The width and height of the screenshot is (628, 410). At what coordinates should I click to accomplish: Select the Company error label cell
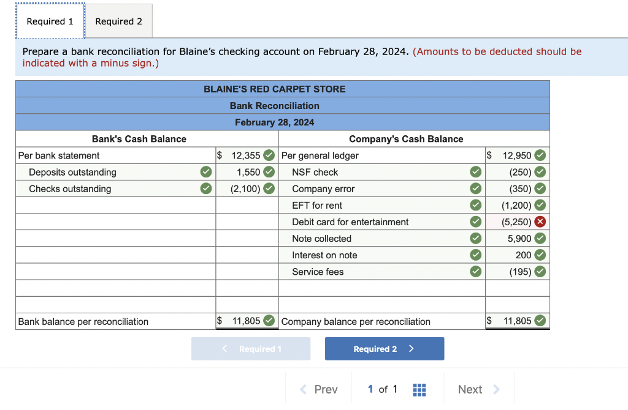coord(381,188)
